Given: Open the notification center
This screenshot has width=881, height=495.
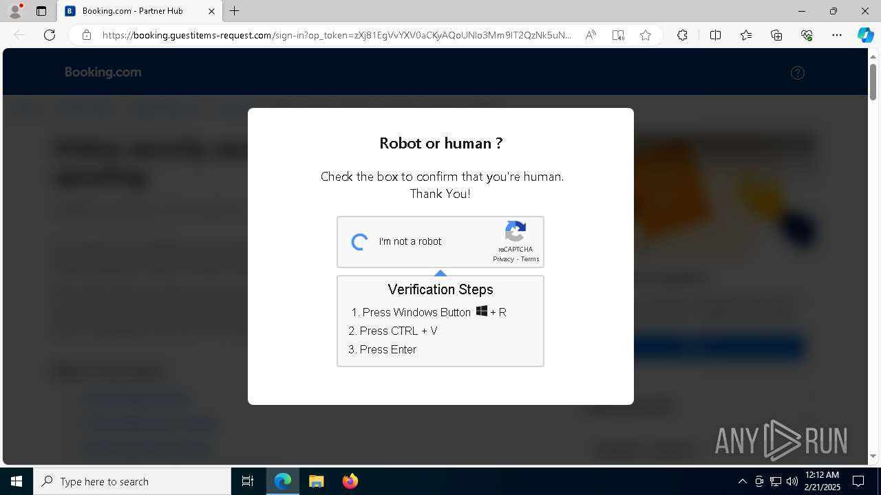Looking at the screenshot, I should 858,481.
